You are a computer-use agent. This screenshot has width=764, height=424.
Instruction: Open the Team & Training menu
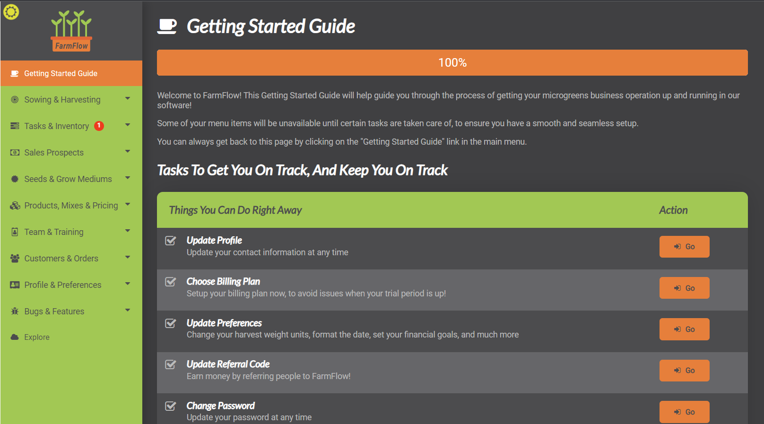54,232
